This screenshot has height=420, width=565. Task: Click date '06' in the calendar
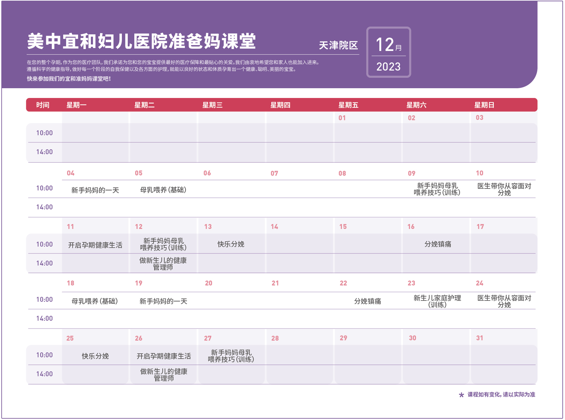(x=207, y=173)
